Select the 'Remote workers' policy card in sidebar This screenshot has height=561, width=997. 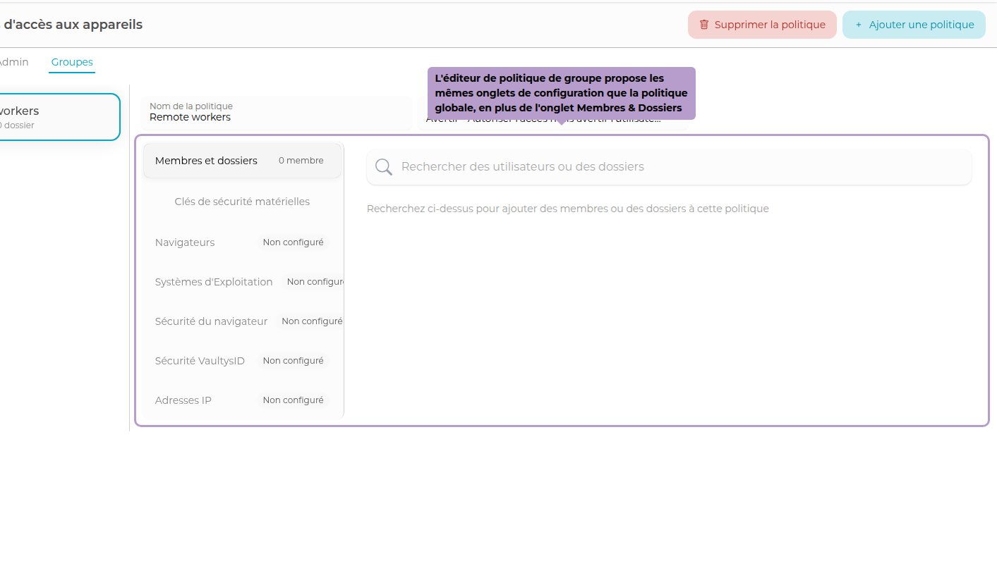[56, 116]
